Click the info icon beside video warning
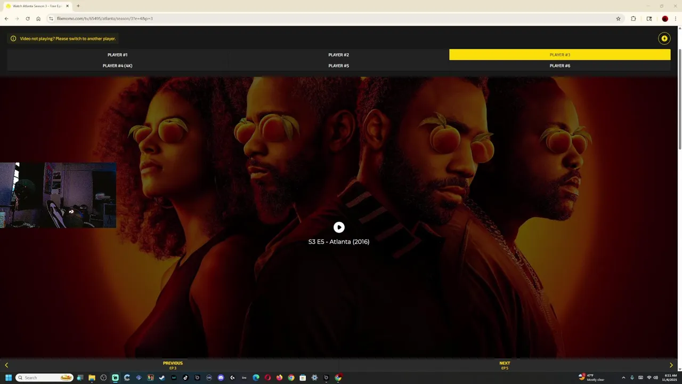The height and width of the screenshot is (384, 682). [x=13, y=38]
